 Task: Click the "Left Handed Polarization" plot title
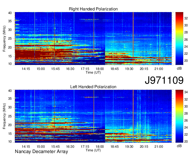tap(93, 87)
